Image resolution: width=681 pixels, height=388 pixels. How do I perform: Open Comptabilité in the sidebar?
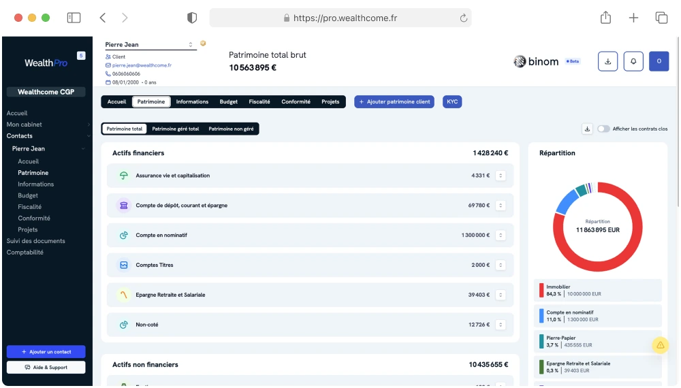[x=25, y=252]
